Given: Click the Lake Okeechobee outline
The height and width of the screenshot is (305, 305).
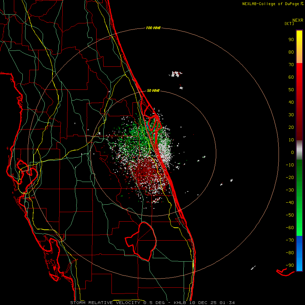Looking at the screenshot, I should coord(141,241).
